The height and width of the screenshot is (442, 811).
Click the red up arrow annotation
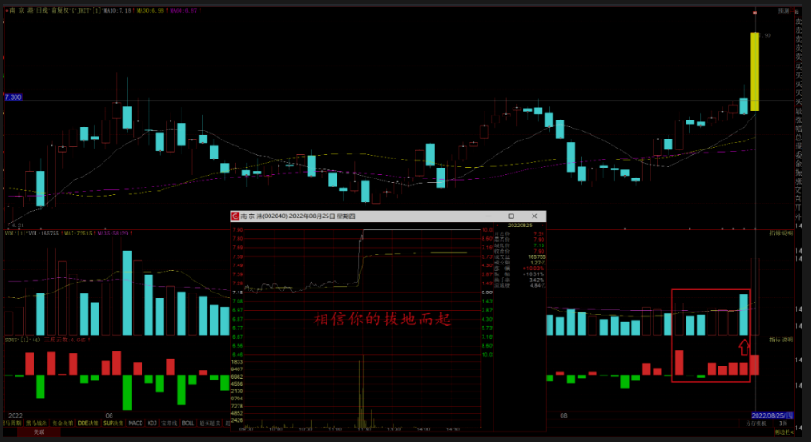tap(745, 346)
